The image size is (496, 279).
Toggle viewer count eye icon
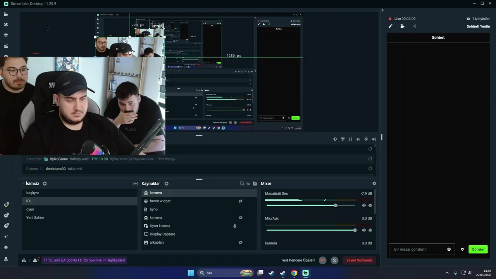click(x=468, y=19)
